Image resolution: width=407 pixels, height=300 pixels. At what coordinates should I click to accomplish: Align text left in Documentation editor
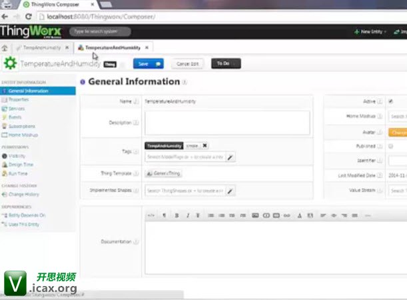pyautogui.click(x=323, y=215)
